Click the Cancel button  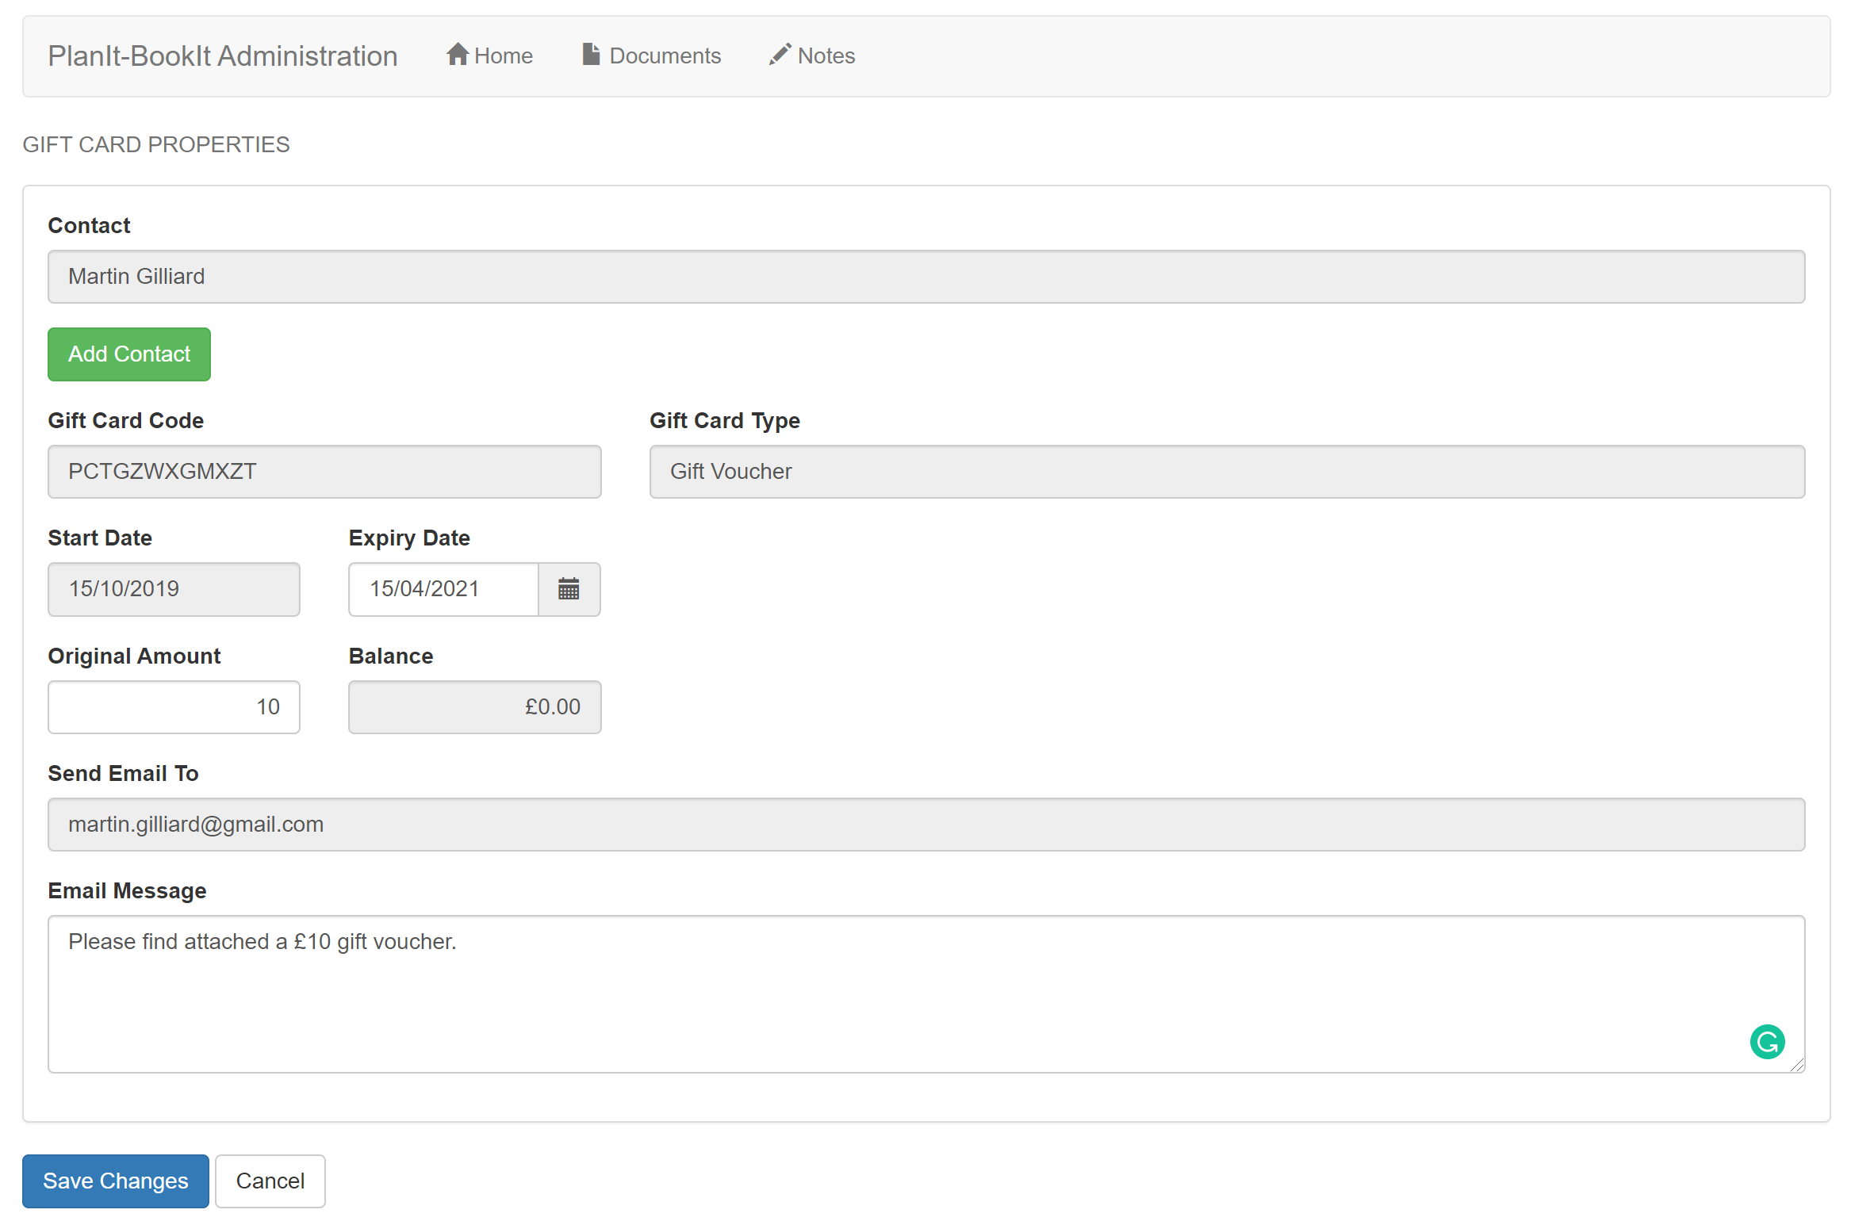tap(269, 1180)
